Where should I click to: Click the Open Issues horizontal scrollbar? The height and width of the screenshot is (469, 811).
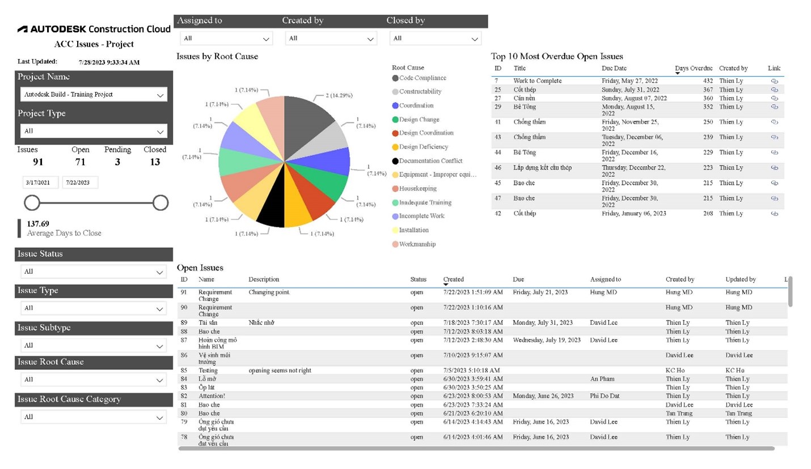476,449
